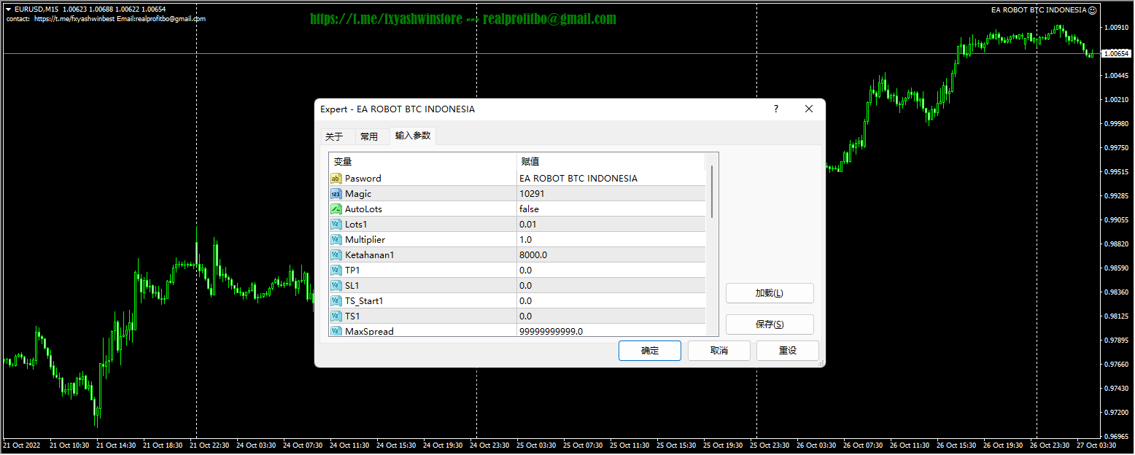
Task: Click the smiley icon beside EA ROBOT BTC INDONESIA
Action: [x=1093, y=10]
